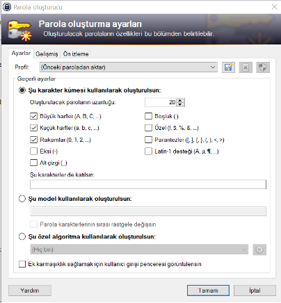Click the gear icon beside algorithm dropdown
The height and width of the screenshot is (303, 281).
259,249
